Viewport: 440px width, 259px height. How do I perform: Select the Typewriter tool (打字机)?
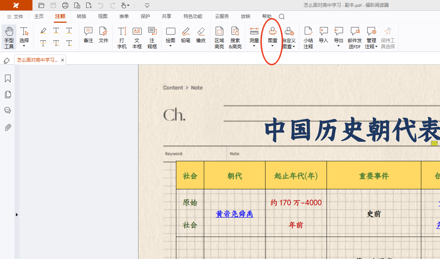click(122, 37)
